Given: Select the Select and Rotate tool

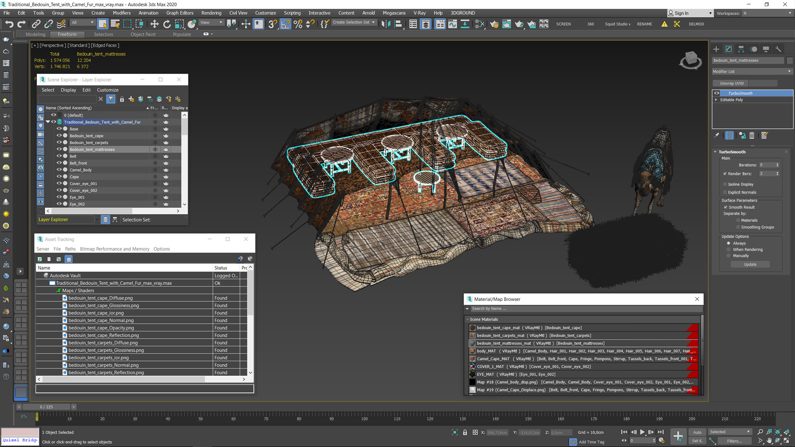Looking at the screenshot, I should coord(167,24).
